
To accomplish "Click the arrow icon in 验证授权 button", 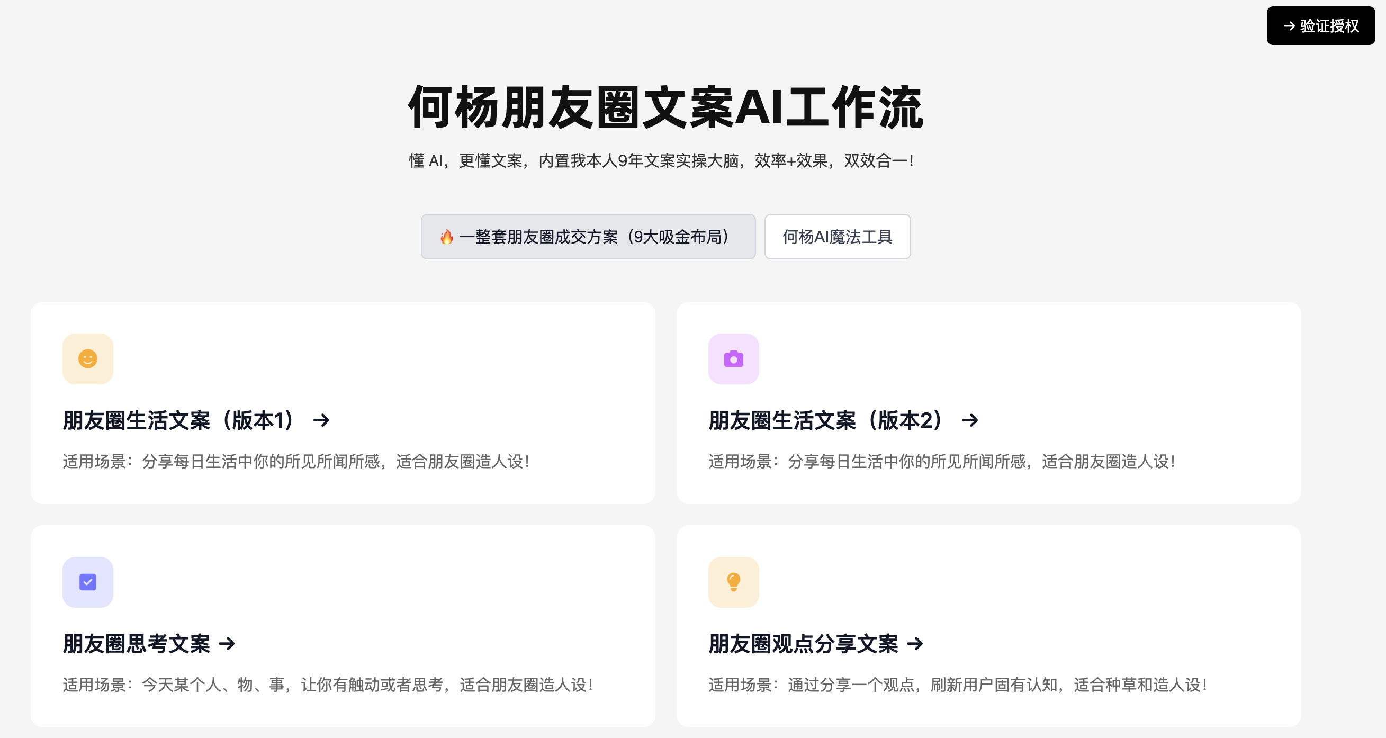I will click(1289, 26).
